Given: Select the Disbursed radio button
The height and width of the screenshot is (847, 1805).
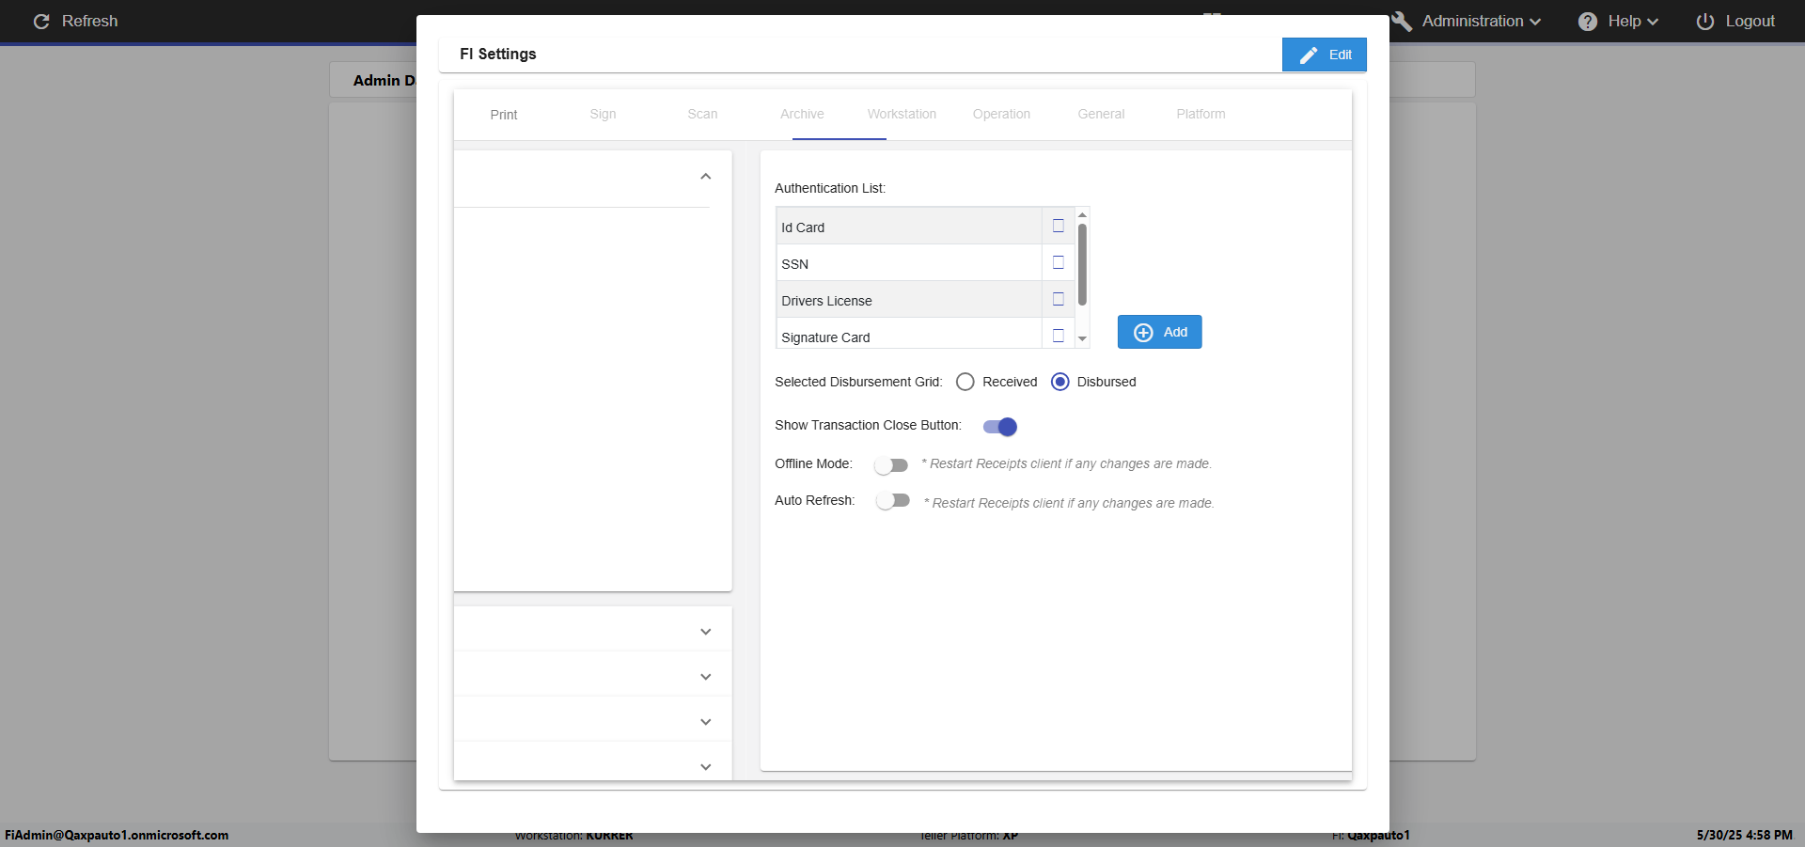Looking at the screenshot, I should point(1060,382).
